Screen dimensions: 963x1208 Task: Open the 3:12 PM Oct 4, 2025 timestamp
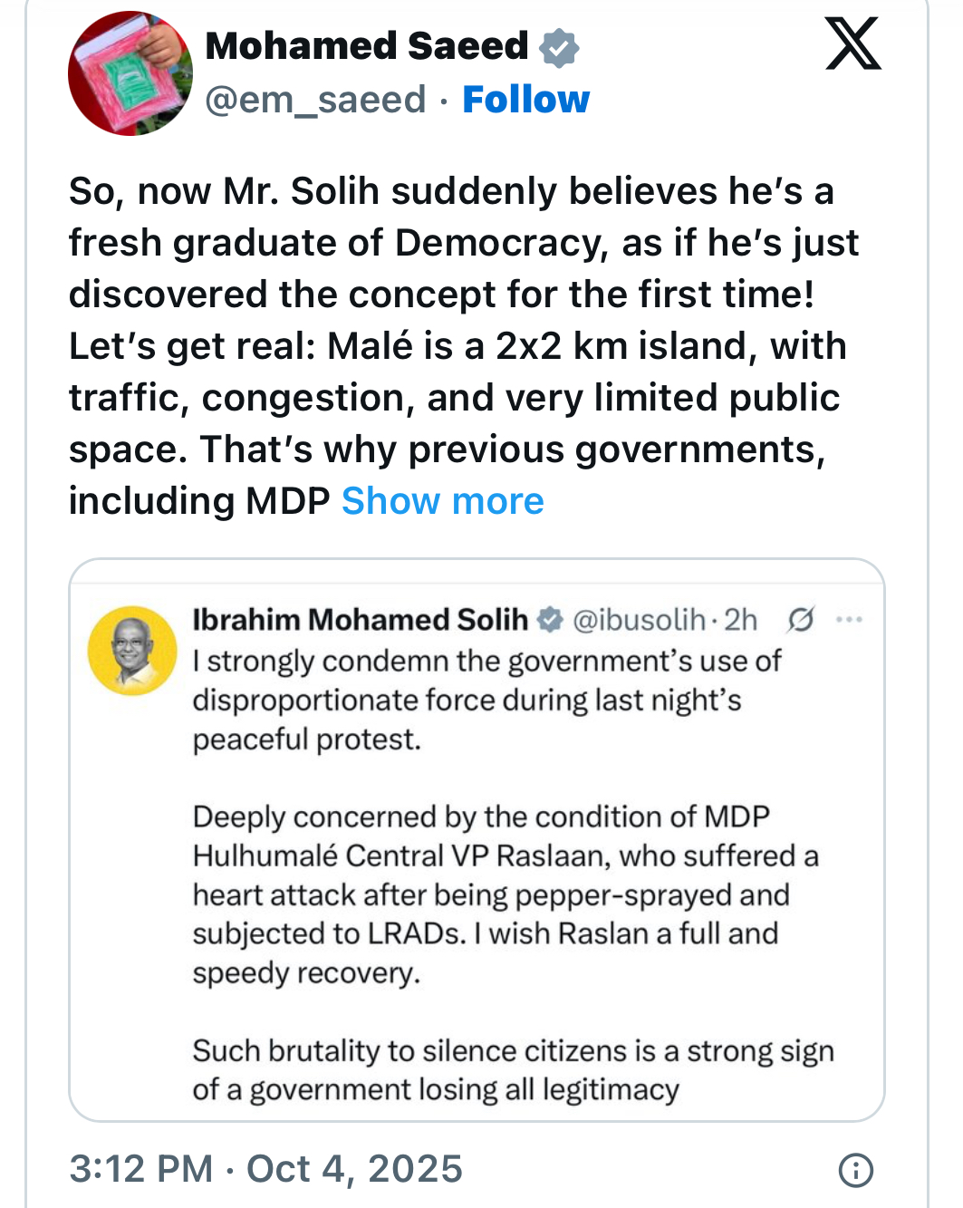pyautogui.click(x=265, y=1169)
